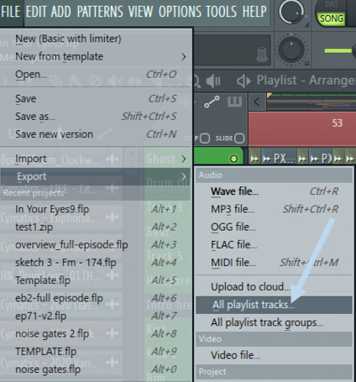The width and height of the screenshot is (356, 382).
Task: Click the green track mute LED
Action: [233, 159]
